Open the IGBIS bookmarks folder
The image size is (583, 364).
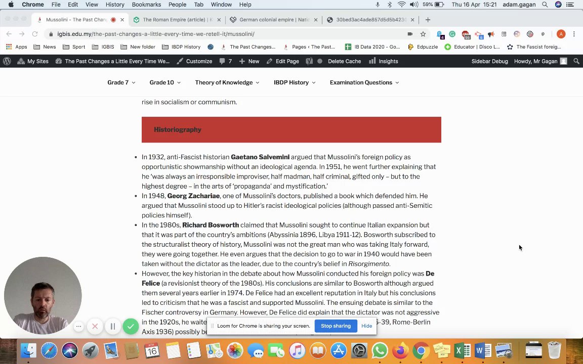103,47
